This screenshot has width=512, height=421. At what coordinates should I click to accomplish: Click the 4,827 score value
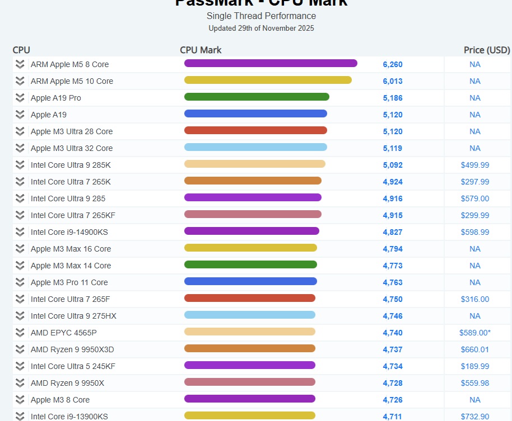[393, 233]
